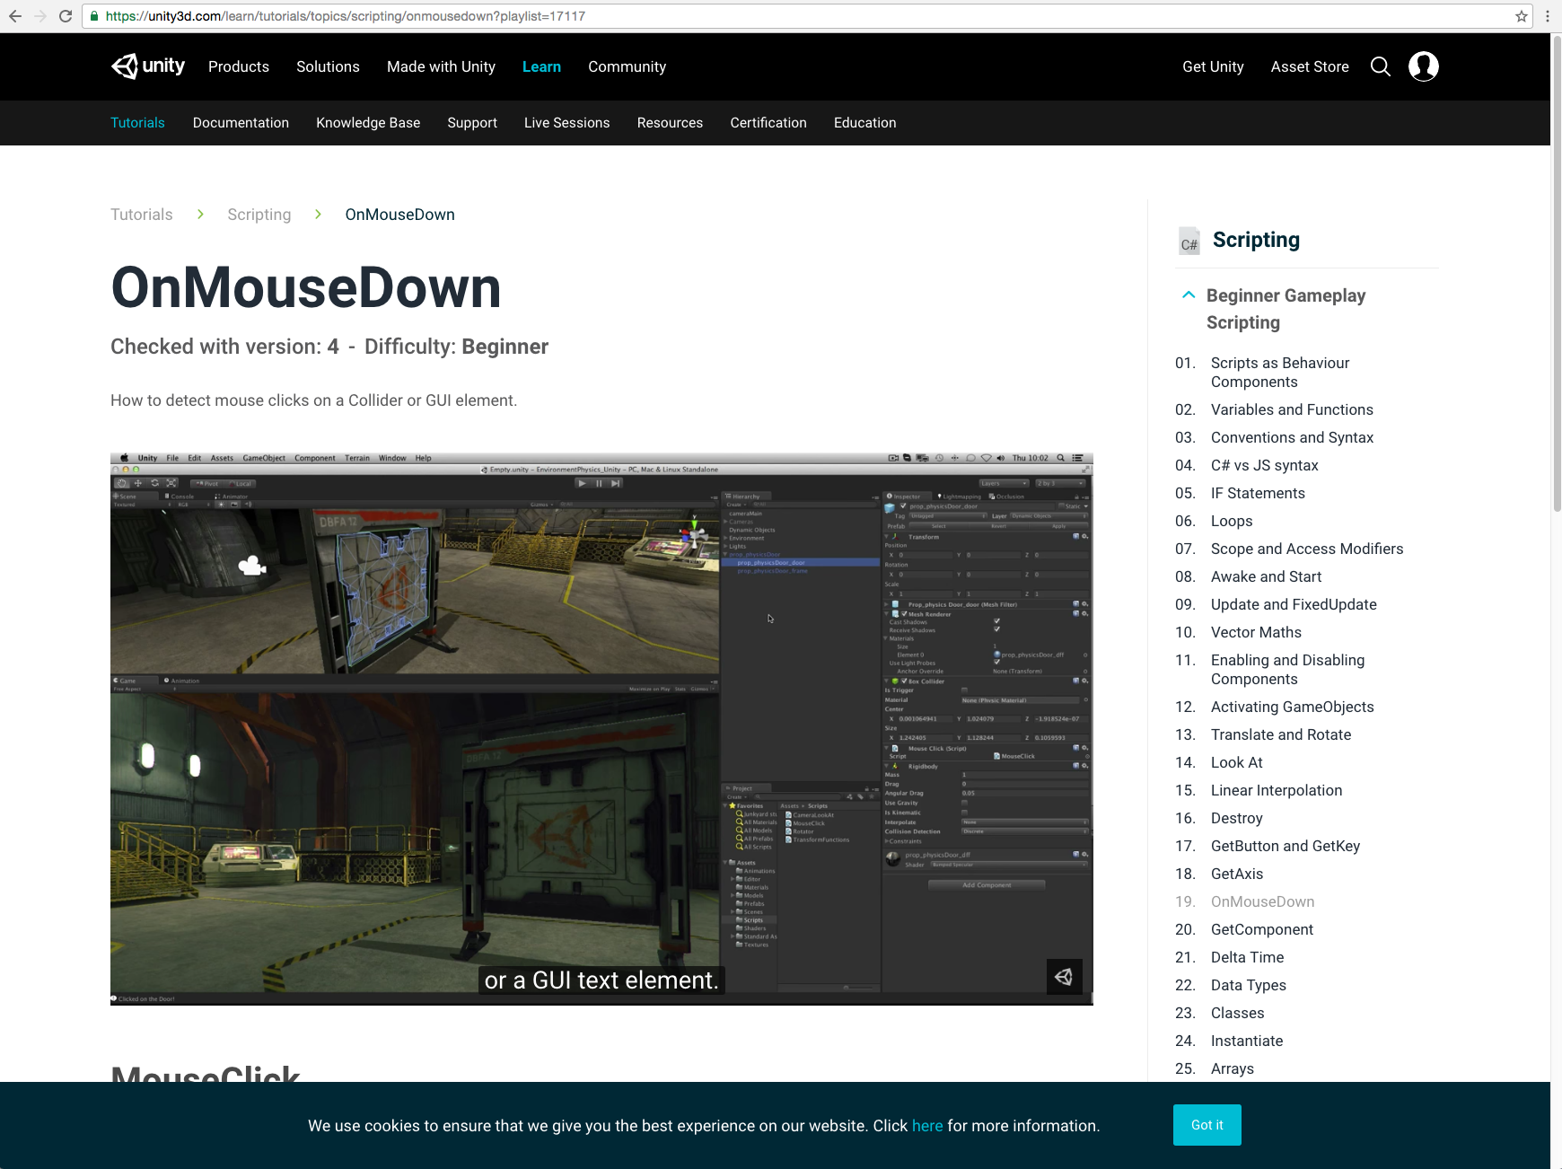This screenshot has width=1562, height=1169.
Task: Open lesson Data Types
Action: (1248, 985)
